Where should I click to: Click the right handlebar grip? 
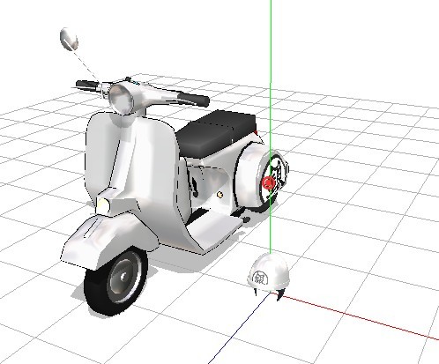click(194, 99)
